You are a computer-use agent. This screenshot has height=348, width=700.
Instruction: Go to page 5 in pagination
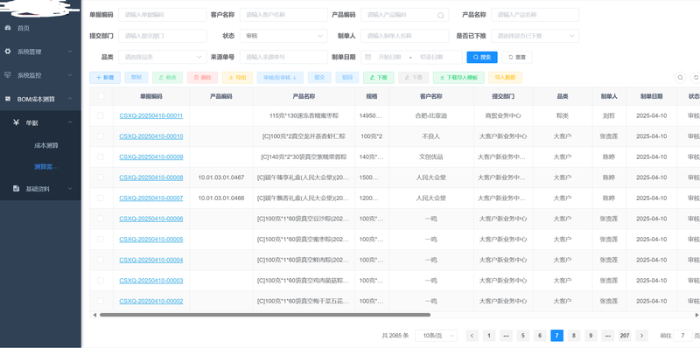tap(522, 336)
